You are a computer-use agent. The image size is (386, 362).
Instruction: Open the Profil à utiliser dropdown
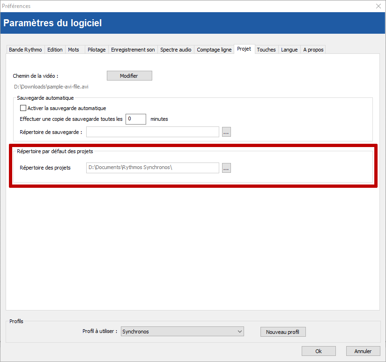point(182,332)
